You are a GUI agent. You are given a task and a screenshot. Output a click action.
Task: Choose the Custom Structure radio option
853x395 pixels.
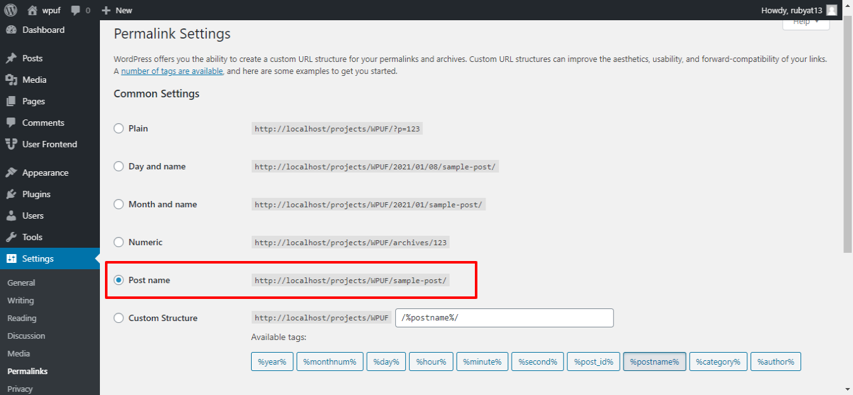pos(119,318)
